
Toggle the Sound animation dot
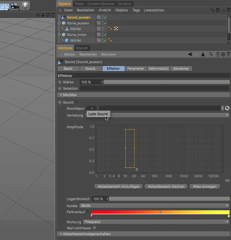tap(59, 102)
